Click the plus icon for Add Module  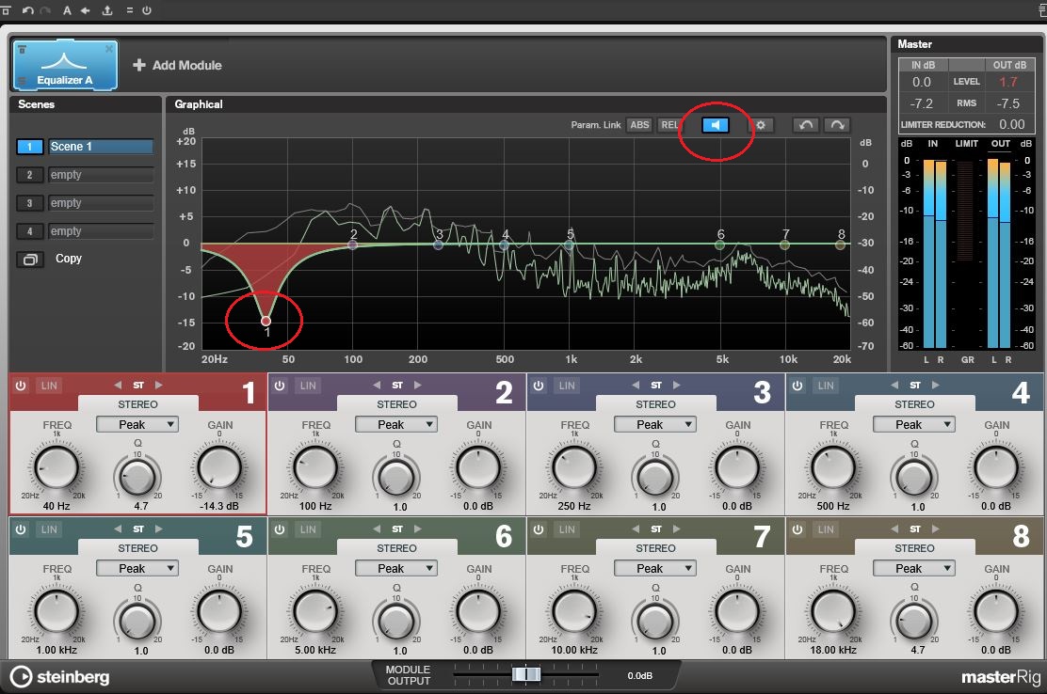tap(139, 65)
